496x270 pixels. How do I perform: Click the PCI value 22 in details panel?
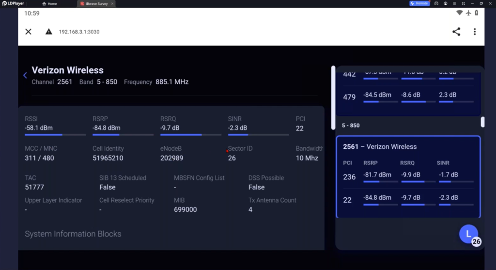pos(299,128)
